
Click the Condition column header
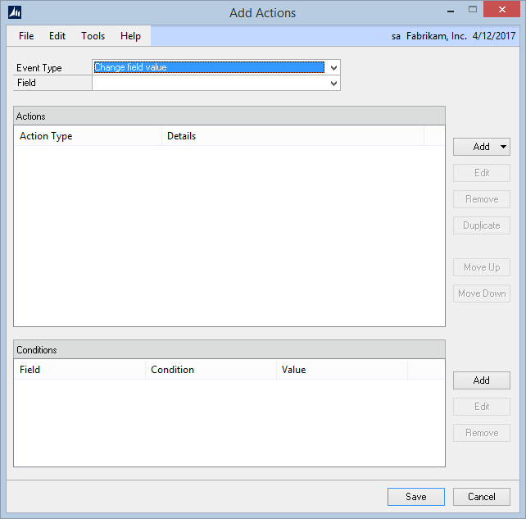click(211, 370)
